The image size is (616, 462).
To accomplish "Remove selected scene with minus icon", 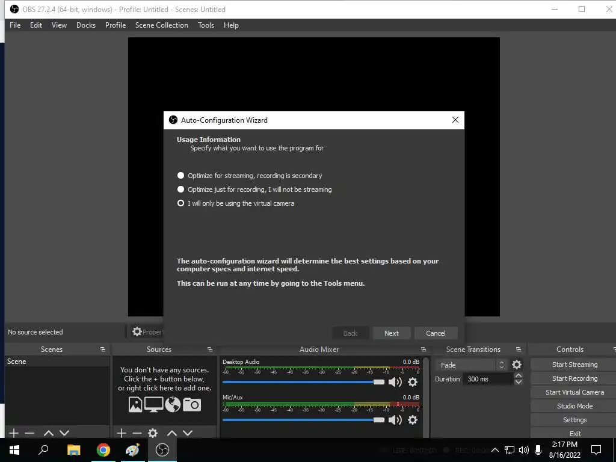I will tap(29, 433).
